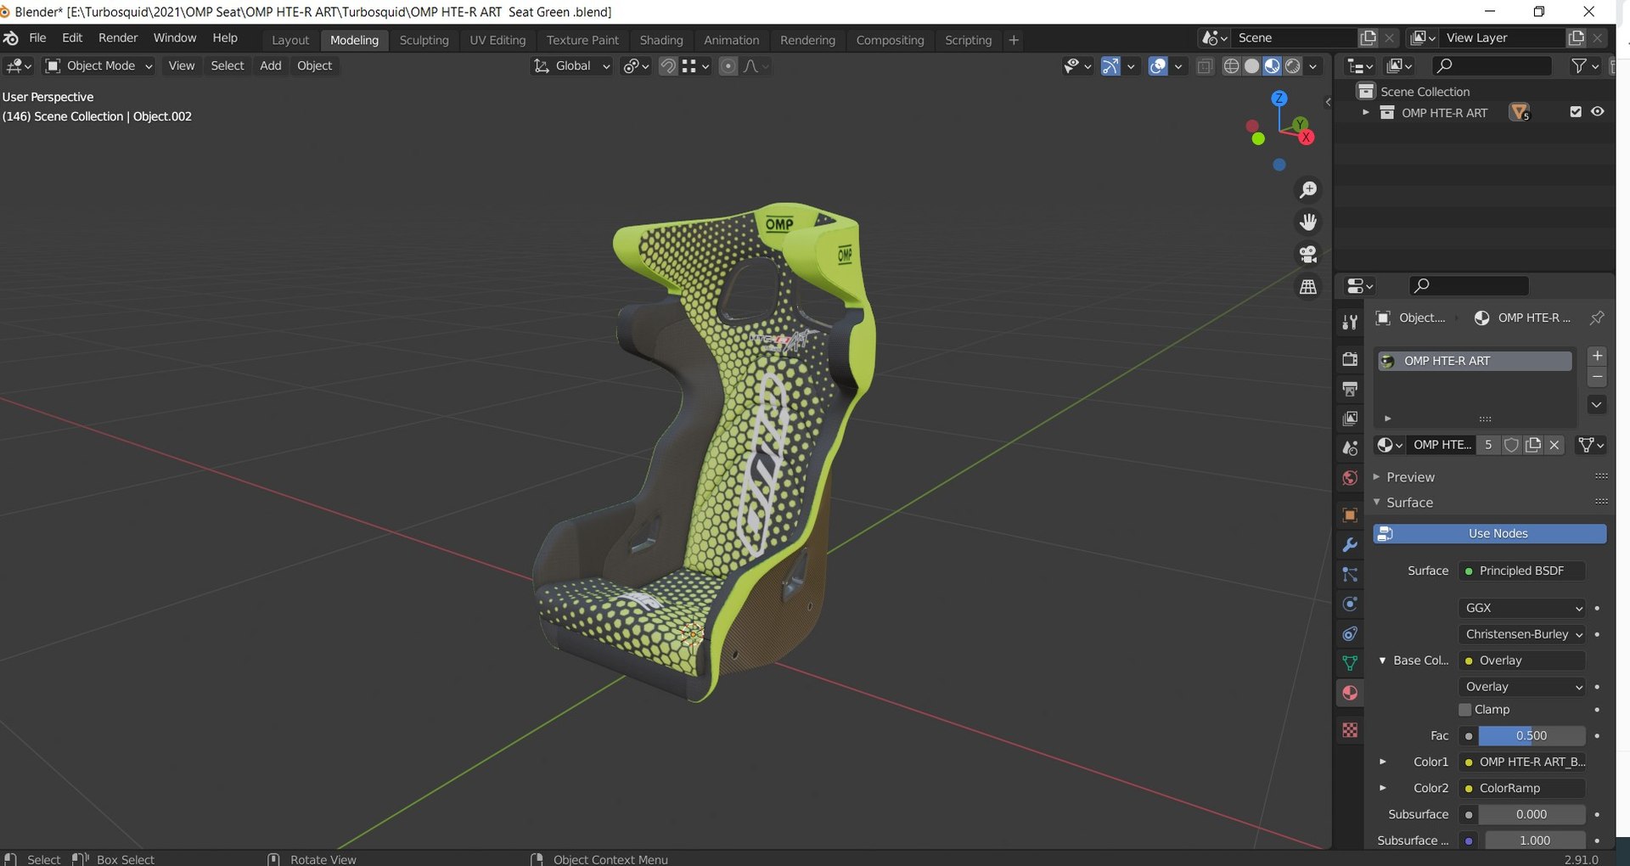The height and width of the screenshot is (866, 1630).
Task: Toggle proportional editing in header
Action: point(728,66)
